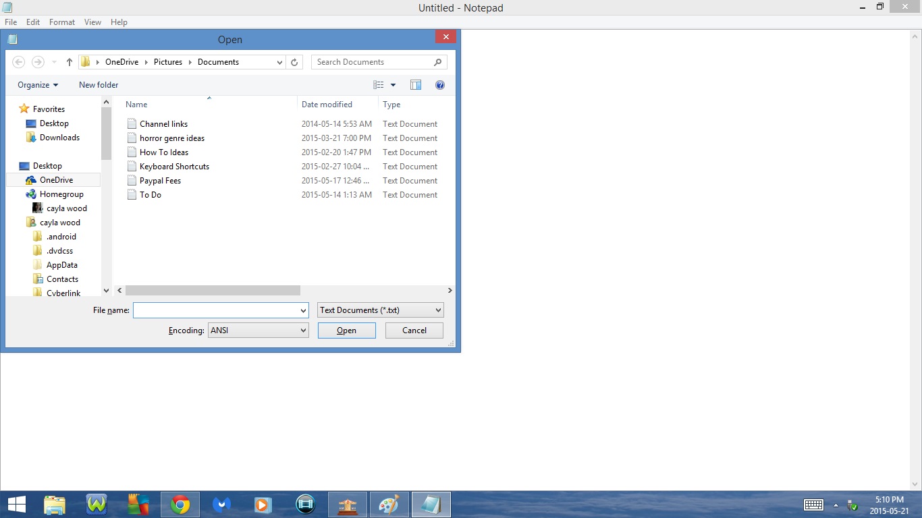
Task: Select the How To Ideas file
Action: tap(164, 152)
